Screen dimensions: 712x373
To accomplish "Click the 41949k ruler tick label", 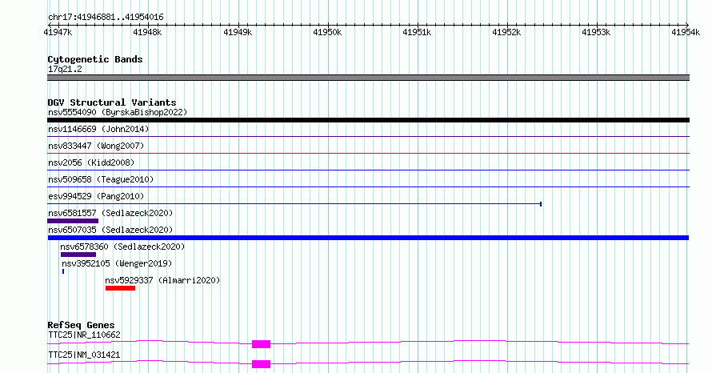I will [238, 32].
